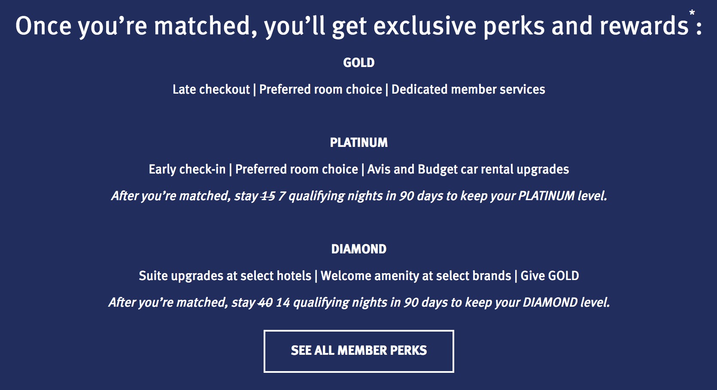717x390 pixels.
Task: Click Preferred room choice under PLATINUM
Action: click(296, 169)
